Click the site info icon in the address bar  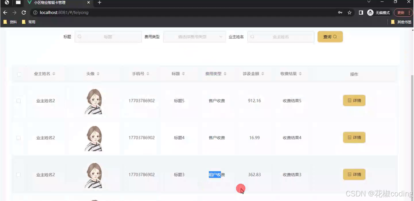(x=35, y=13)
